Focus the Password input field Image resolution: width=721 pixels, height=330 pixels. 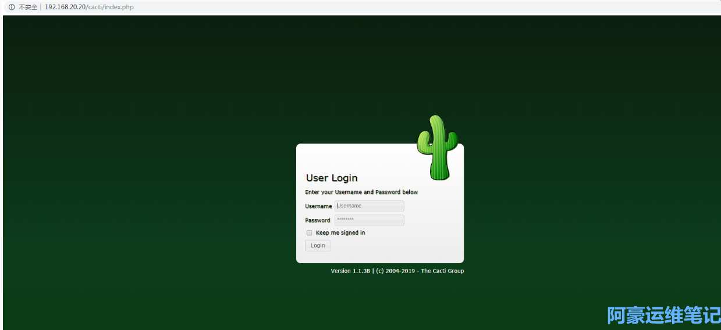click(369, 220)
